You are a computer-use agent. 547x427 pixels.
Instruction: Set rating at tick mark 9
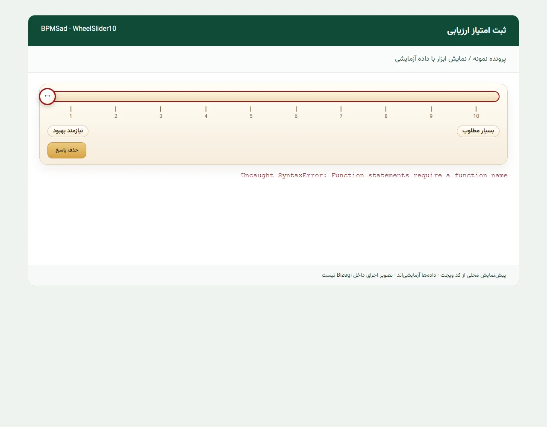(x=431, y=113)
